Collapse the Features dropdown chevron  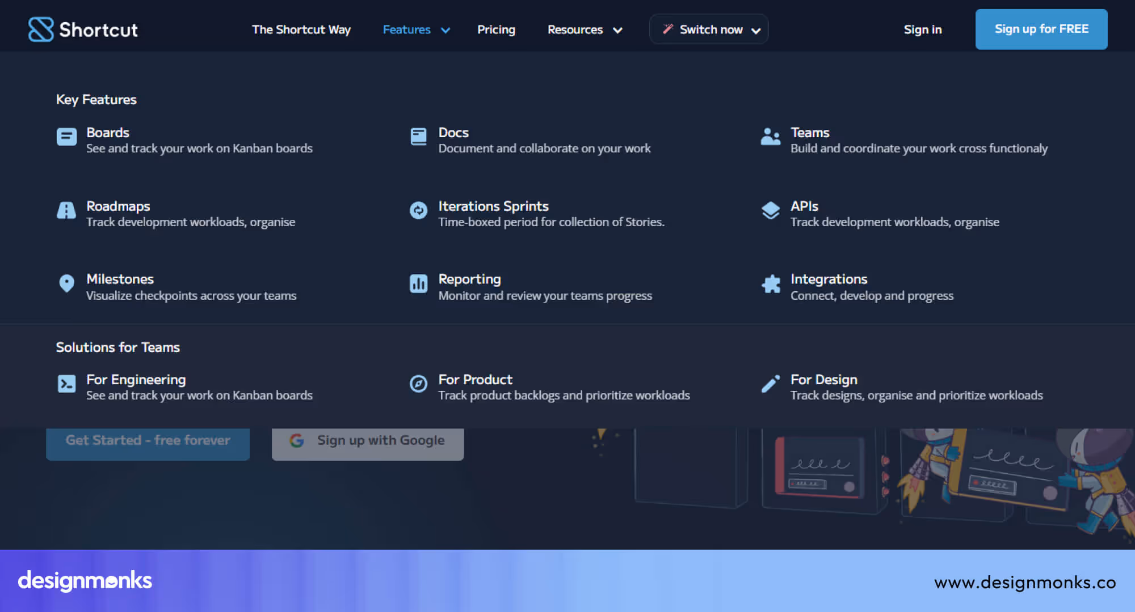445,30
